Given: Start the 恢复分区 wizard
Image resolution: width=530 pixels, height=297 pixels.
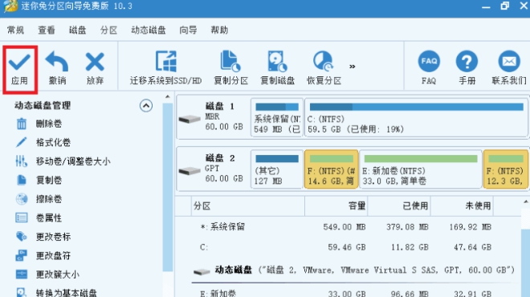Looking at the screenshot, I should pyautogui.click(x=324, y=68).
